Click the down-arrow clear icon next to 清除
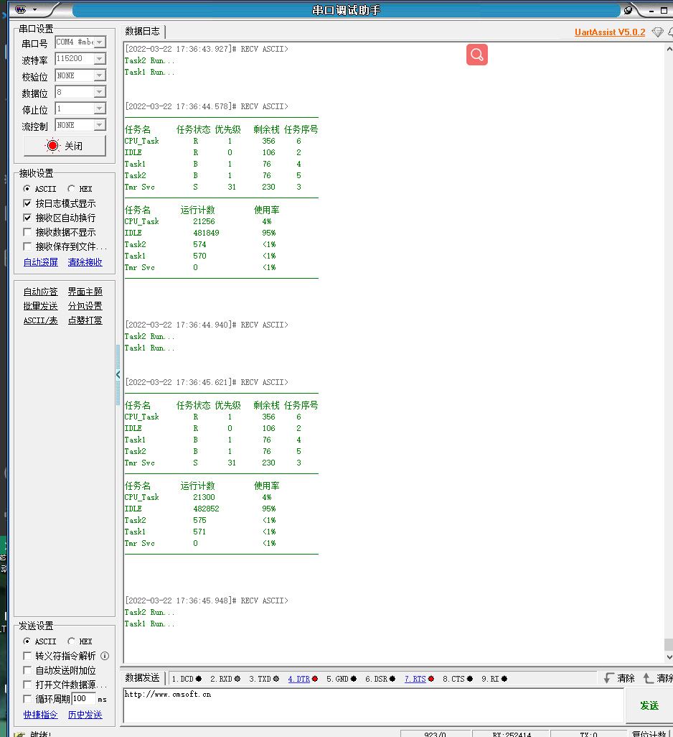This screenshot has width=673, height=737. (608, 678)
